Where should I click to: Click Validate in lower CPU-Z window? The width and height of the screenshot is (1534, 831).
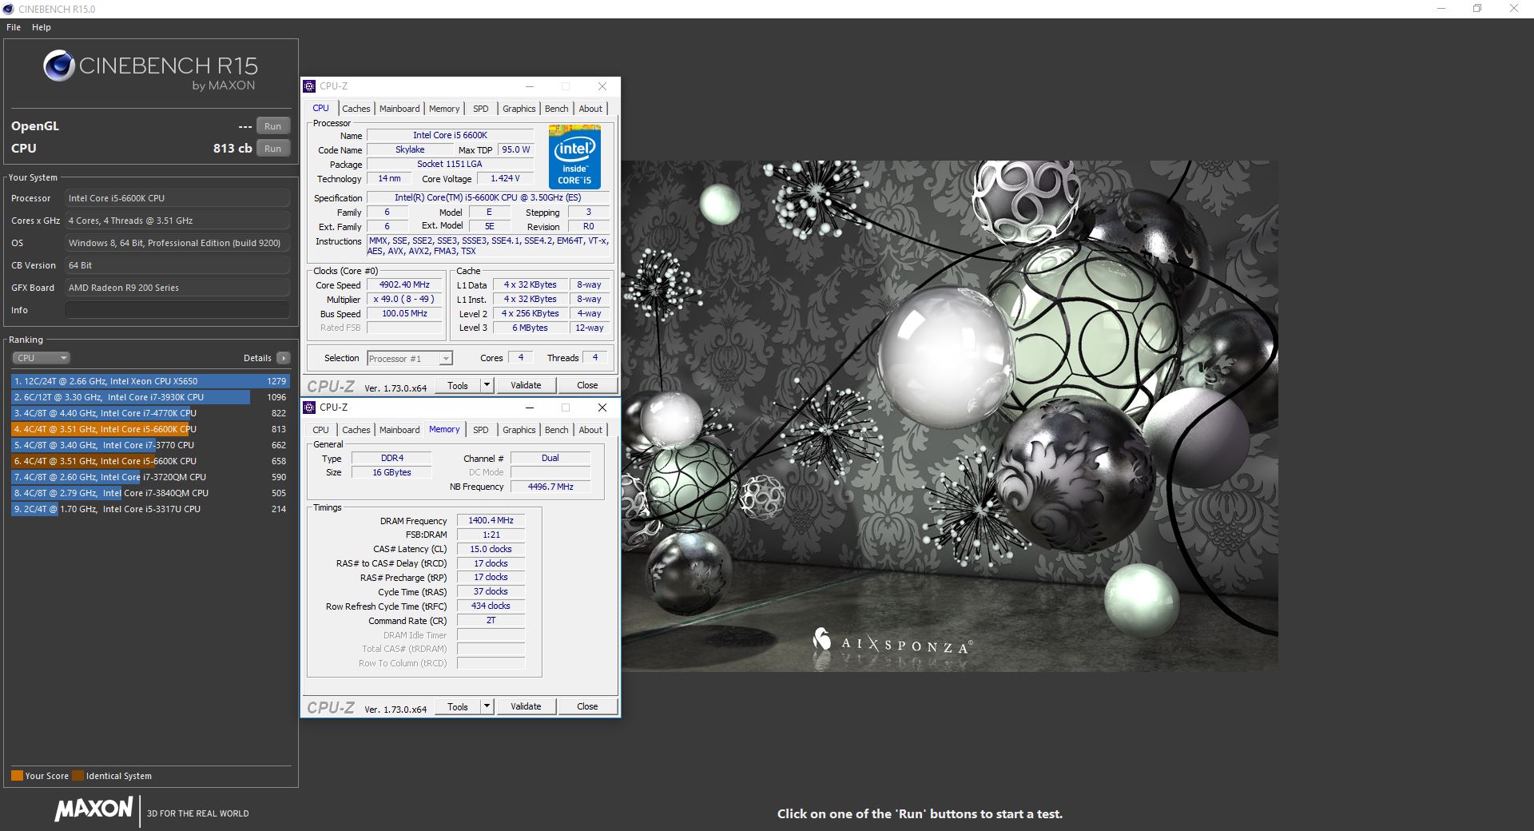(526, 706)
